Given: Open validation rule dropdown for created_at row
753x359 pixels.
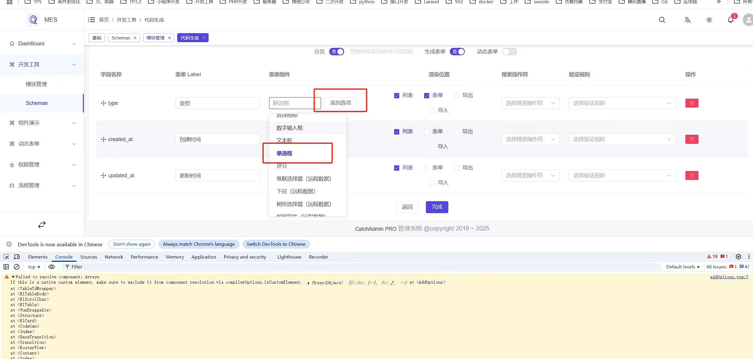Looking at the screenshot, I should coord(622,139).
